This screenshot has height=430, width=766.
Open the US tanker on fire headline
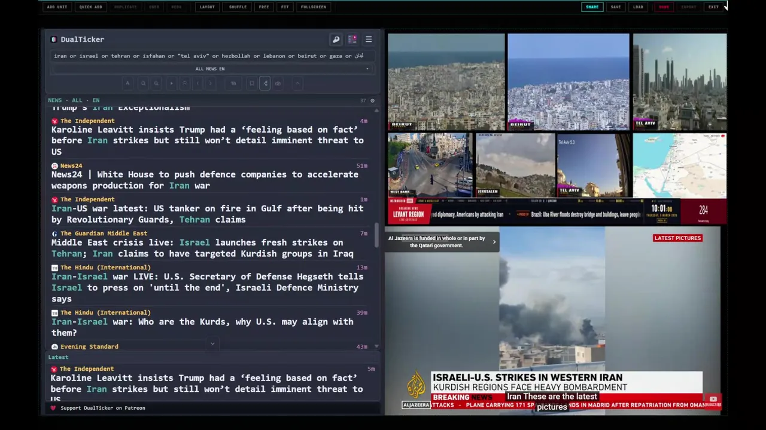click(208, 214)
